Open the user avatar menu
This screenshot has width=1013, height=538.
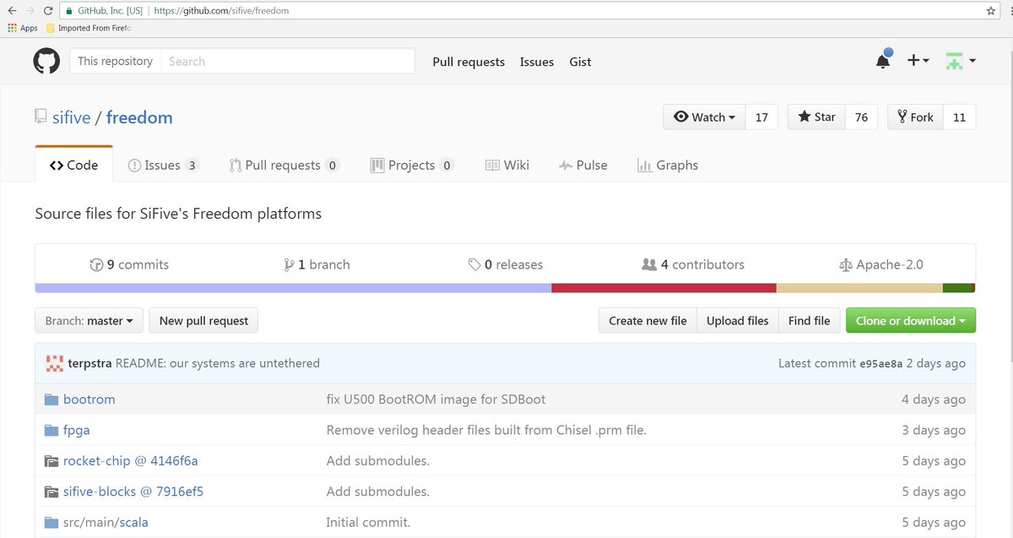(x=961, y=61)
